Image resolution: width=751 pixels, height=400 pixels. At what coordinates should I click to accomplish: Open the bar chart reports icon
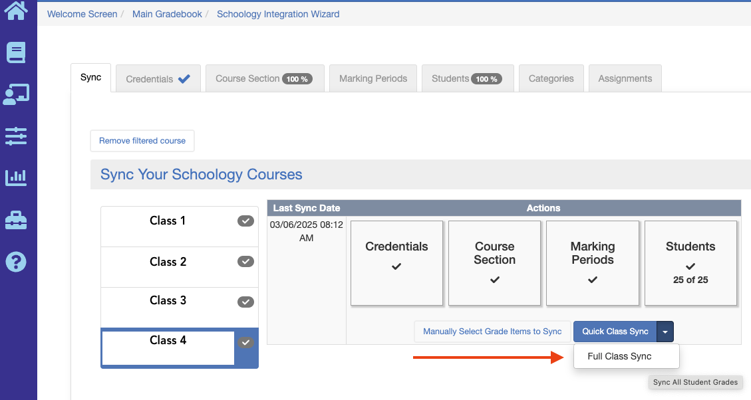[x=16, y=177]
